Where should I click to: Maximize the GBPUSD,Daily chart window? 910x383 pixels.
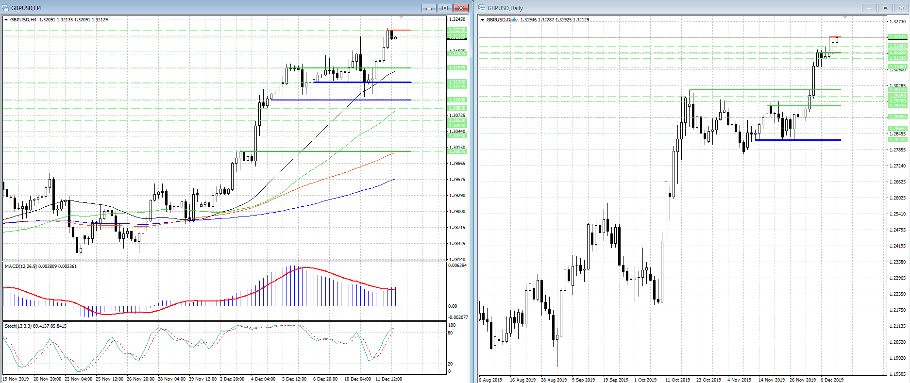click(x=885, y=8)
